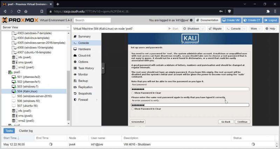Select the vms2 (pve5) storage icon

(x=15, y=121)
